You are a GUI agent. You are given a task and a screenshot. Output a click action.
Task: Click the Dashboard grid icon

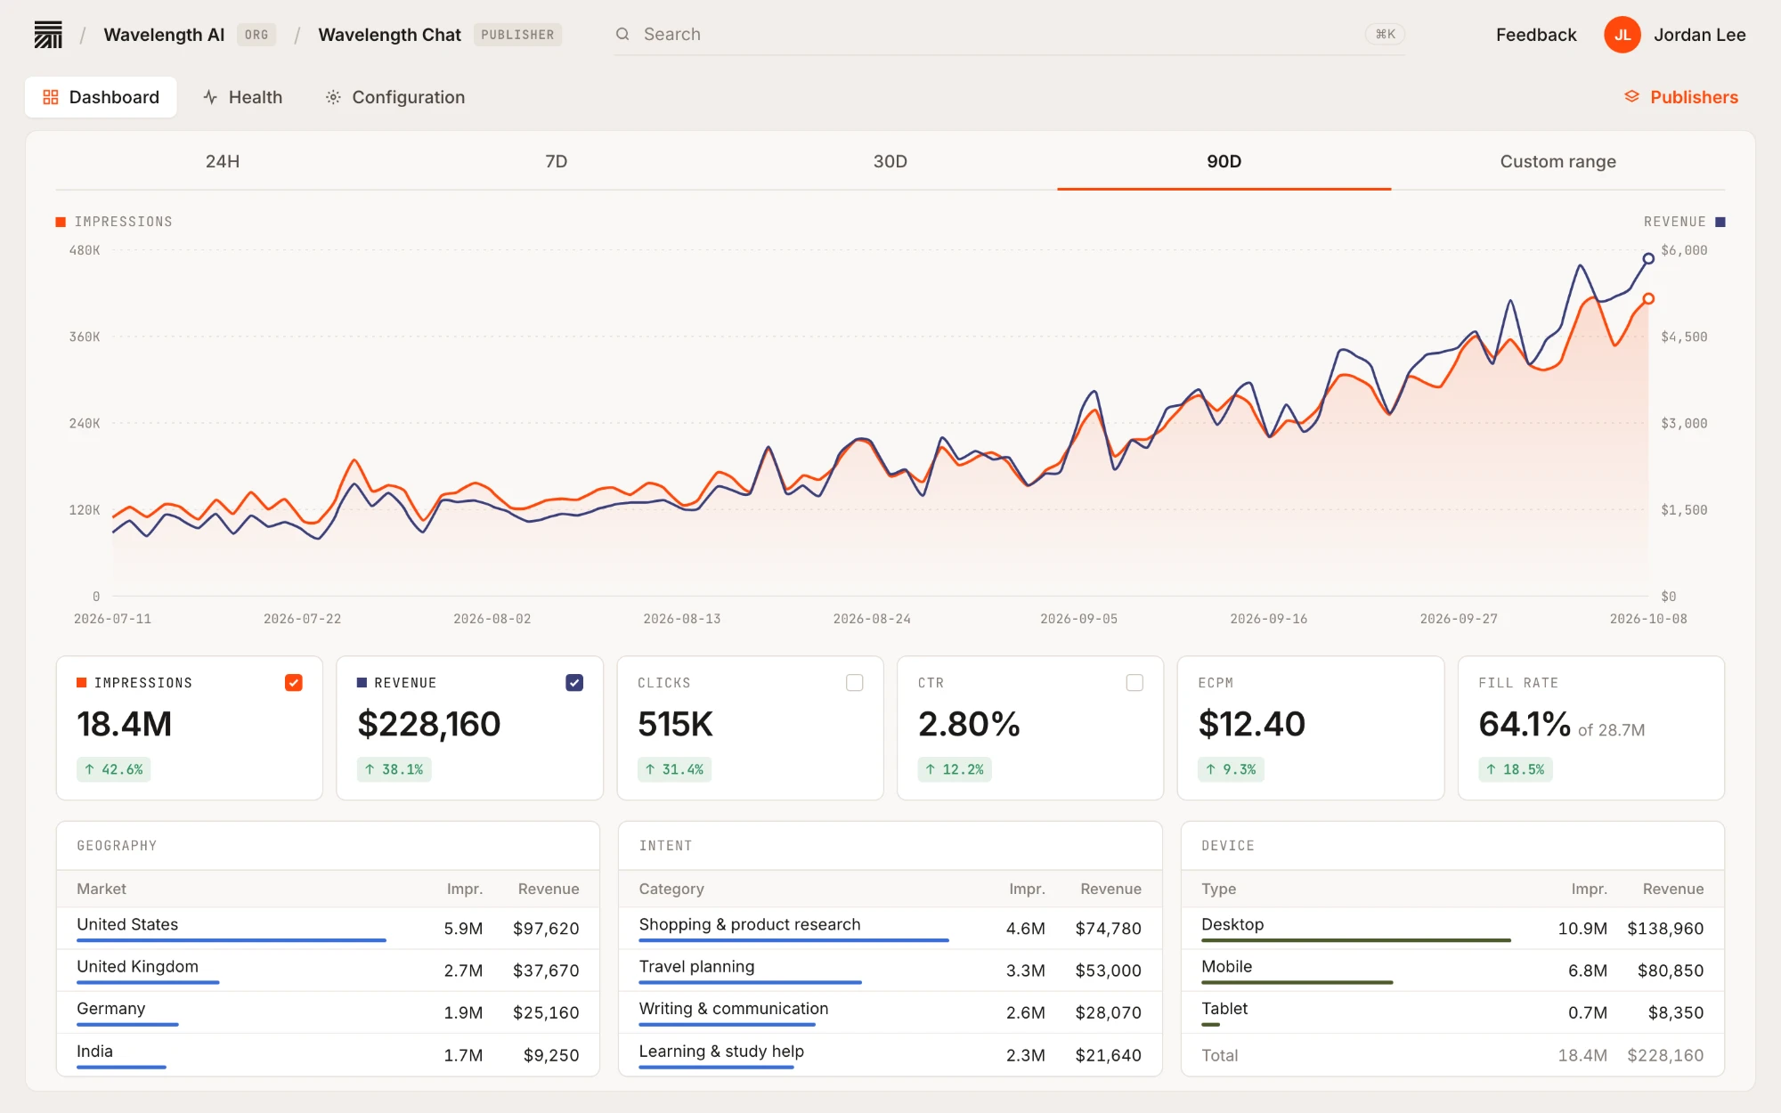pyautogui.click(x=51, y=97)
